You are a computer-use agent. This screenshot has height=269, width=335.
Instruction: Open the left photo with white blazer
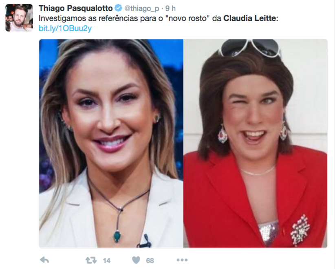(x=111, y=143)
